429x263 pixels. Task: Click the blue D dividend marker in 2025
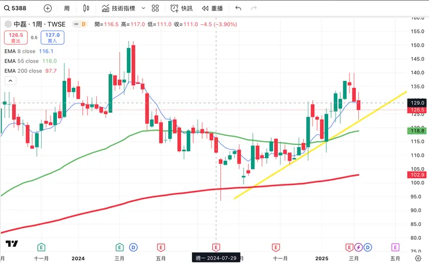(x=368, y=247)
